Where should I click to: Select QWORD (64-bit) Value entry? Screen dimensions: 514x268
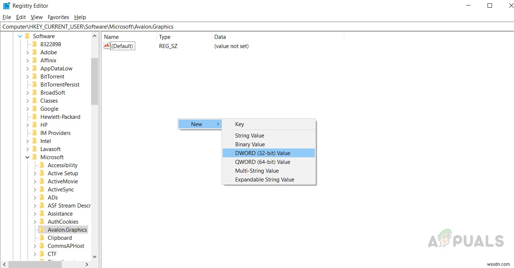coord(269,162)
